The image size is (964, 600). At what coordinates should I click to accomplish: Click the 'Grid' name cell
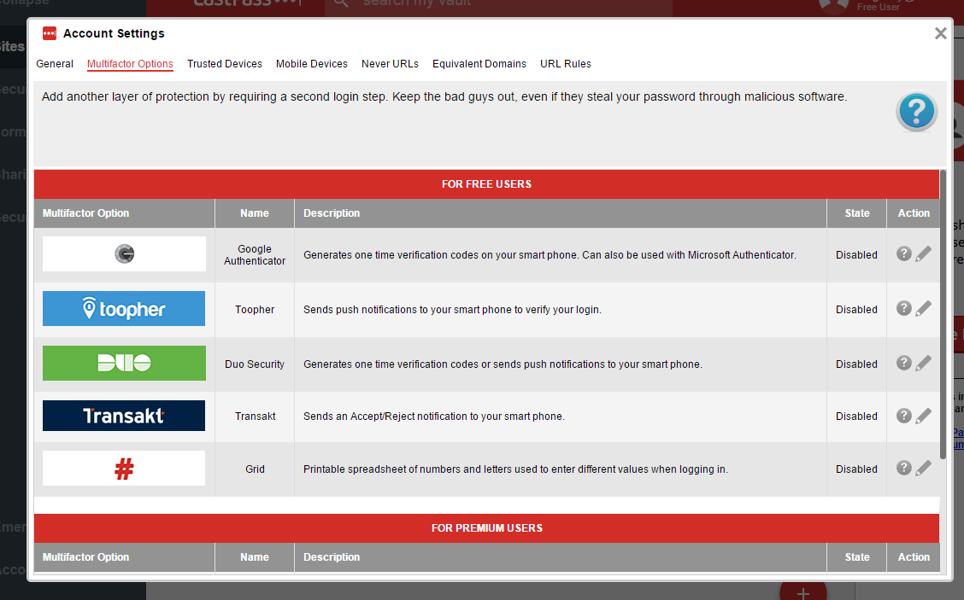pos(255,469)
